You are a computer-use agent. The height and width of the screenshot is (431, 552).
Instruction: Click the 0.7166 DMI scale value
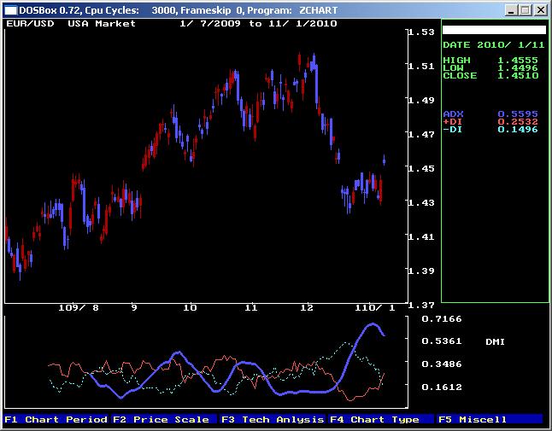click(442, 319)
